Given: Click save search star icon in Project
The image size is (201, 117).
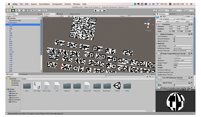Looking at the screenshot, I should [153, 76].
